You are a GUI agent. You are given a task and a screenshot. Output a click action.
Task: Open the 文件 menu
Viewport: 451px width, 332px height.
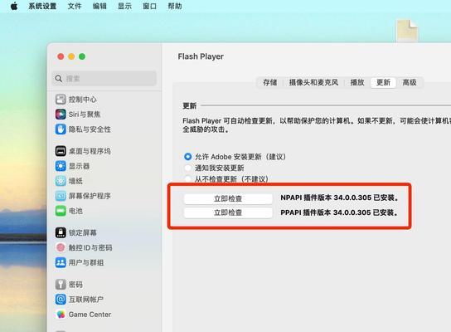tap(75, 6)
